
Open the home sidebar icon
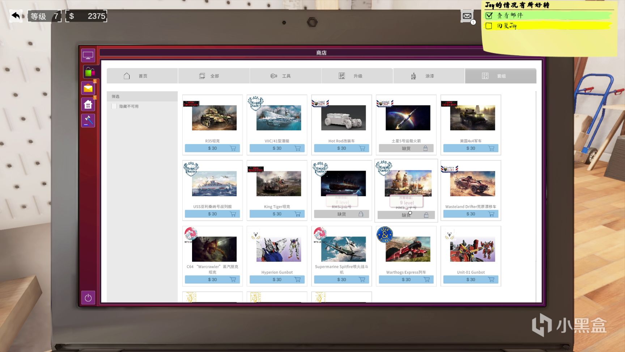tap(88, 105)
